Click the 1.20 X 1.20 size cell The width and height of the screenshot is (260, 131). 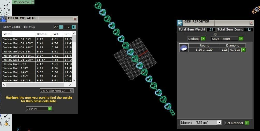[x=204, y=50]
